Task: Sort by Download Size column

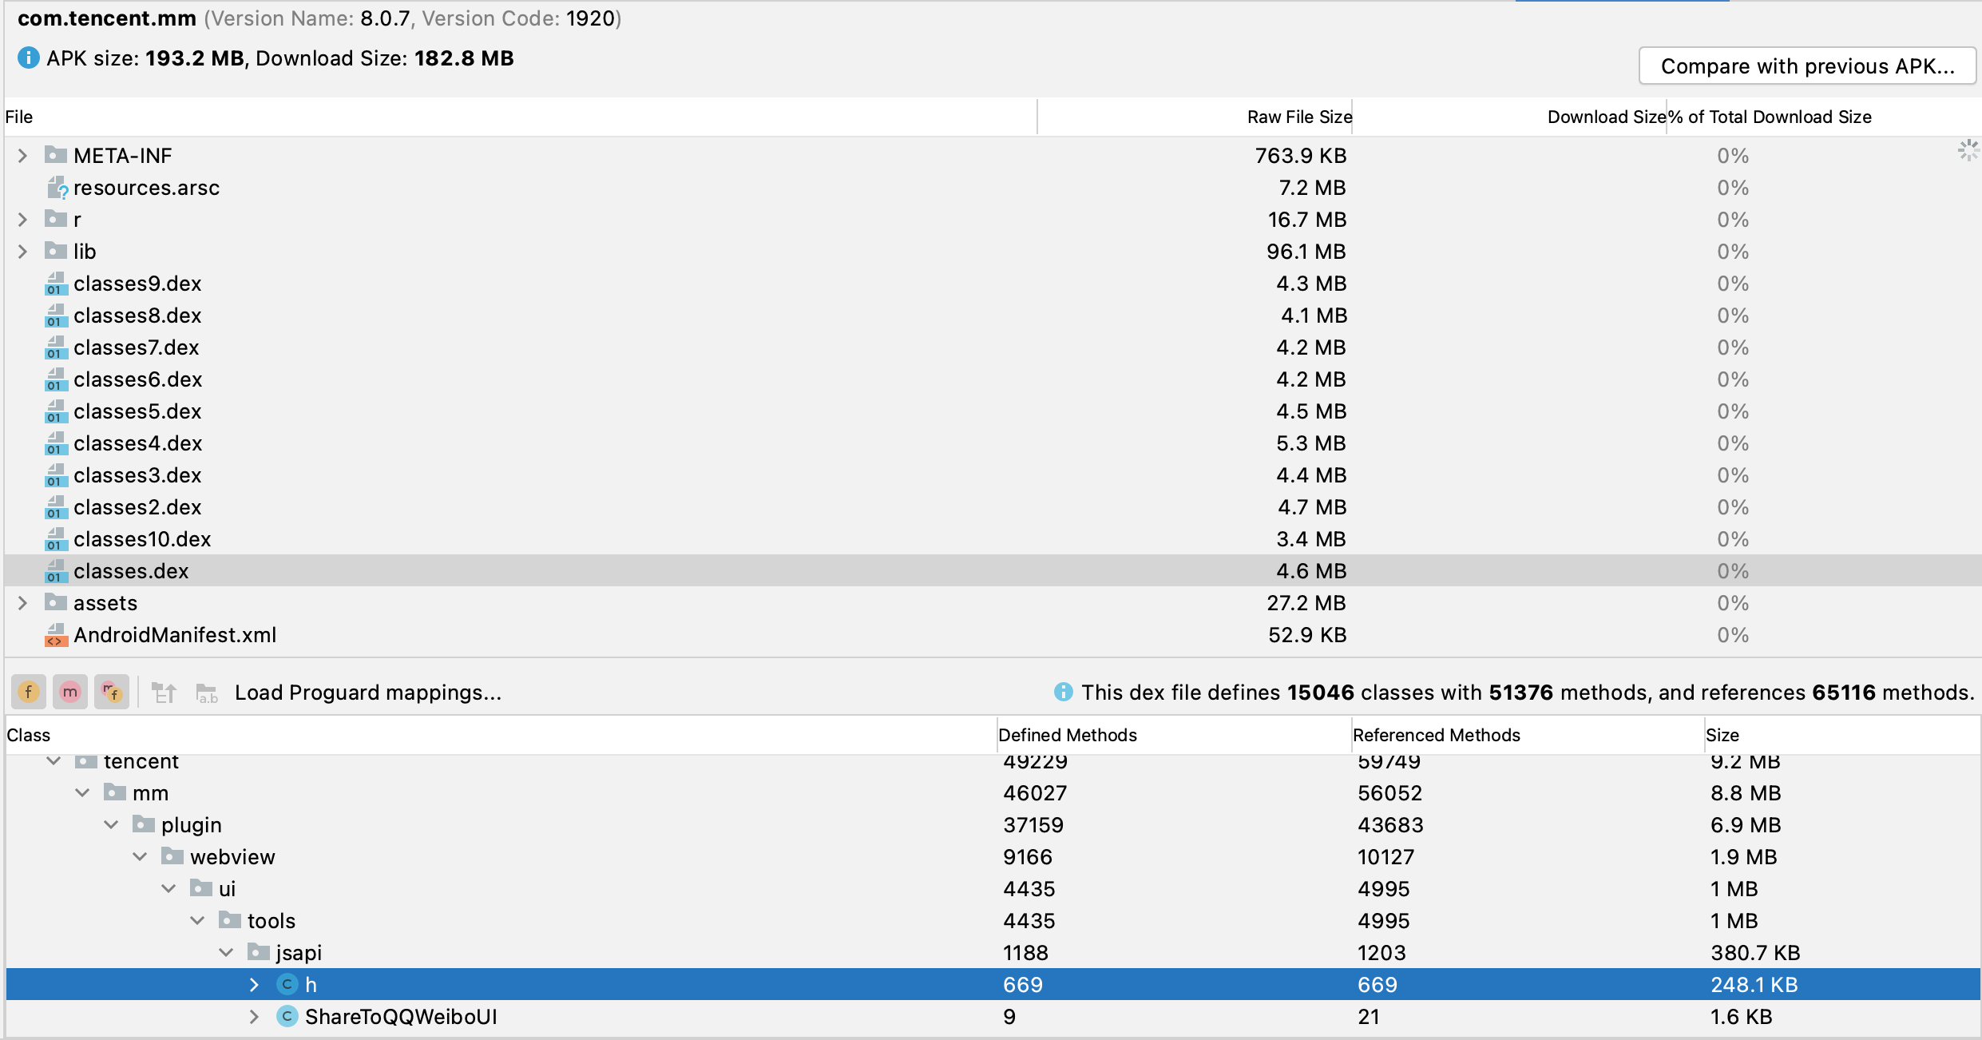Action: 1510,117
